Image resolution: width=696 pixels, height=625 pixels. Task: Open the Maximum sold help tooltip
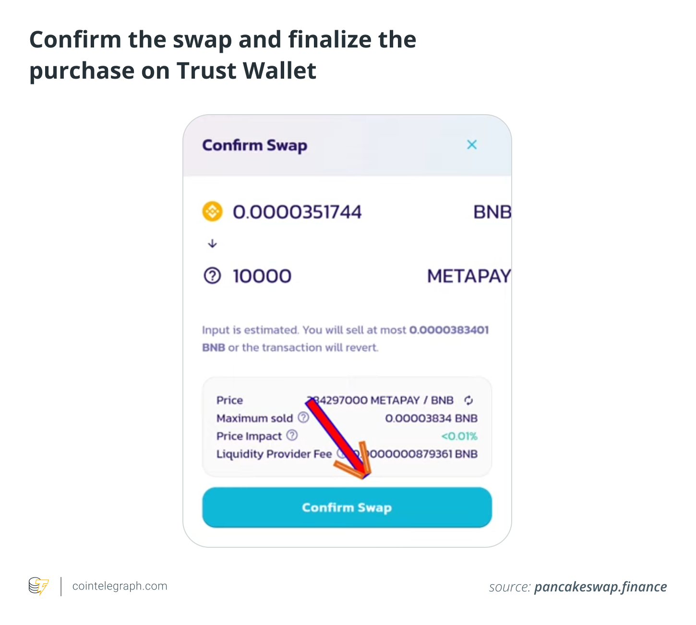(303, 417)
